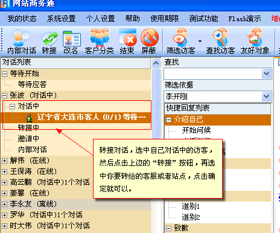
Task: Click the 转接 transfer icon
Action: coord(49,42)
